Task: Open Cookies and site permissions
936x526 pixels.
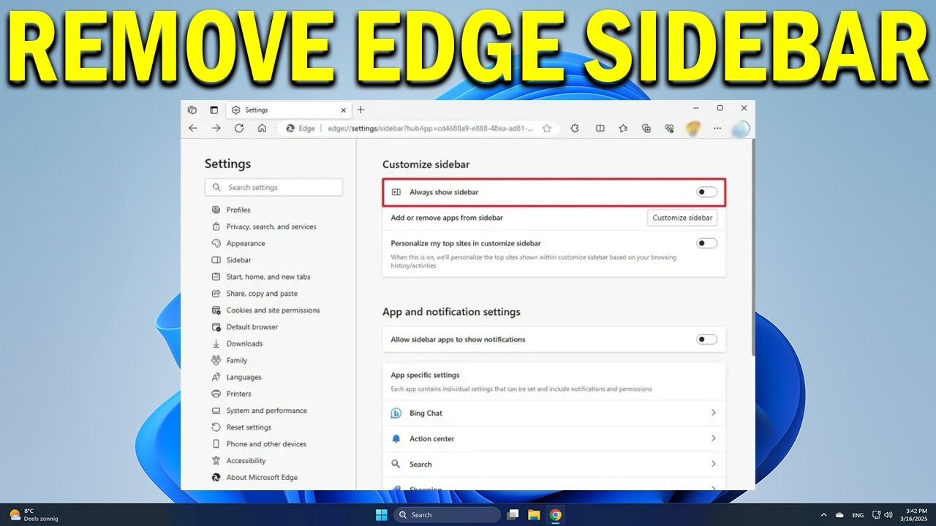Action: pyautogui.click(x=272, y=310)
